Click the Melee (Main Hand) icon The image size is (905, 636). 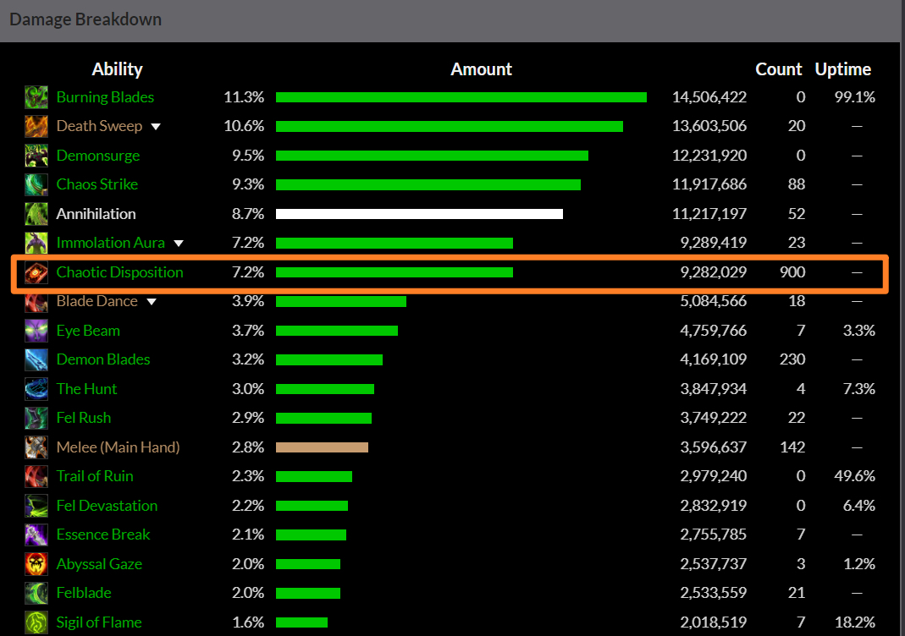pos(36,447)
